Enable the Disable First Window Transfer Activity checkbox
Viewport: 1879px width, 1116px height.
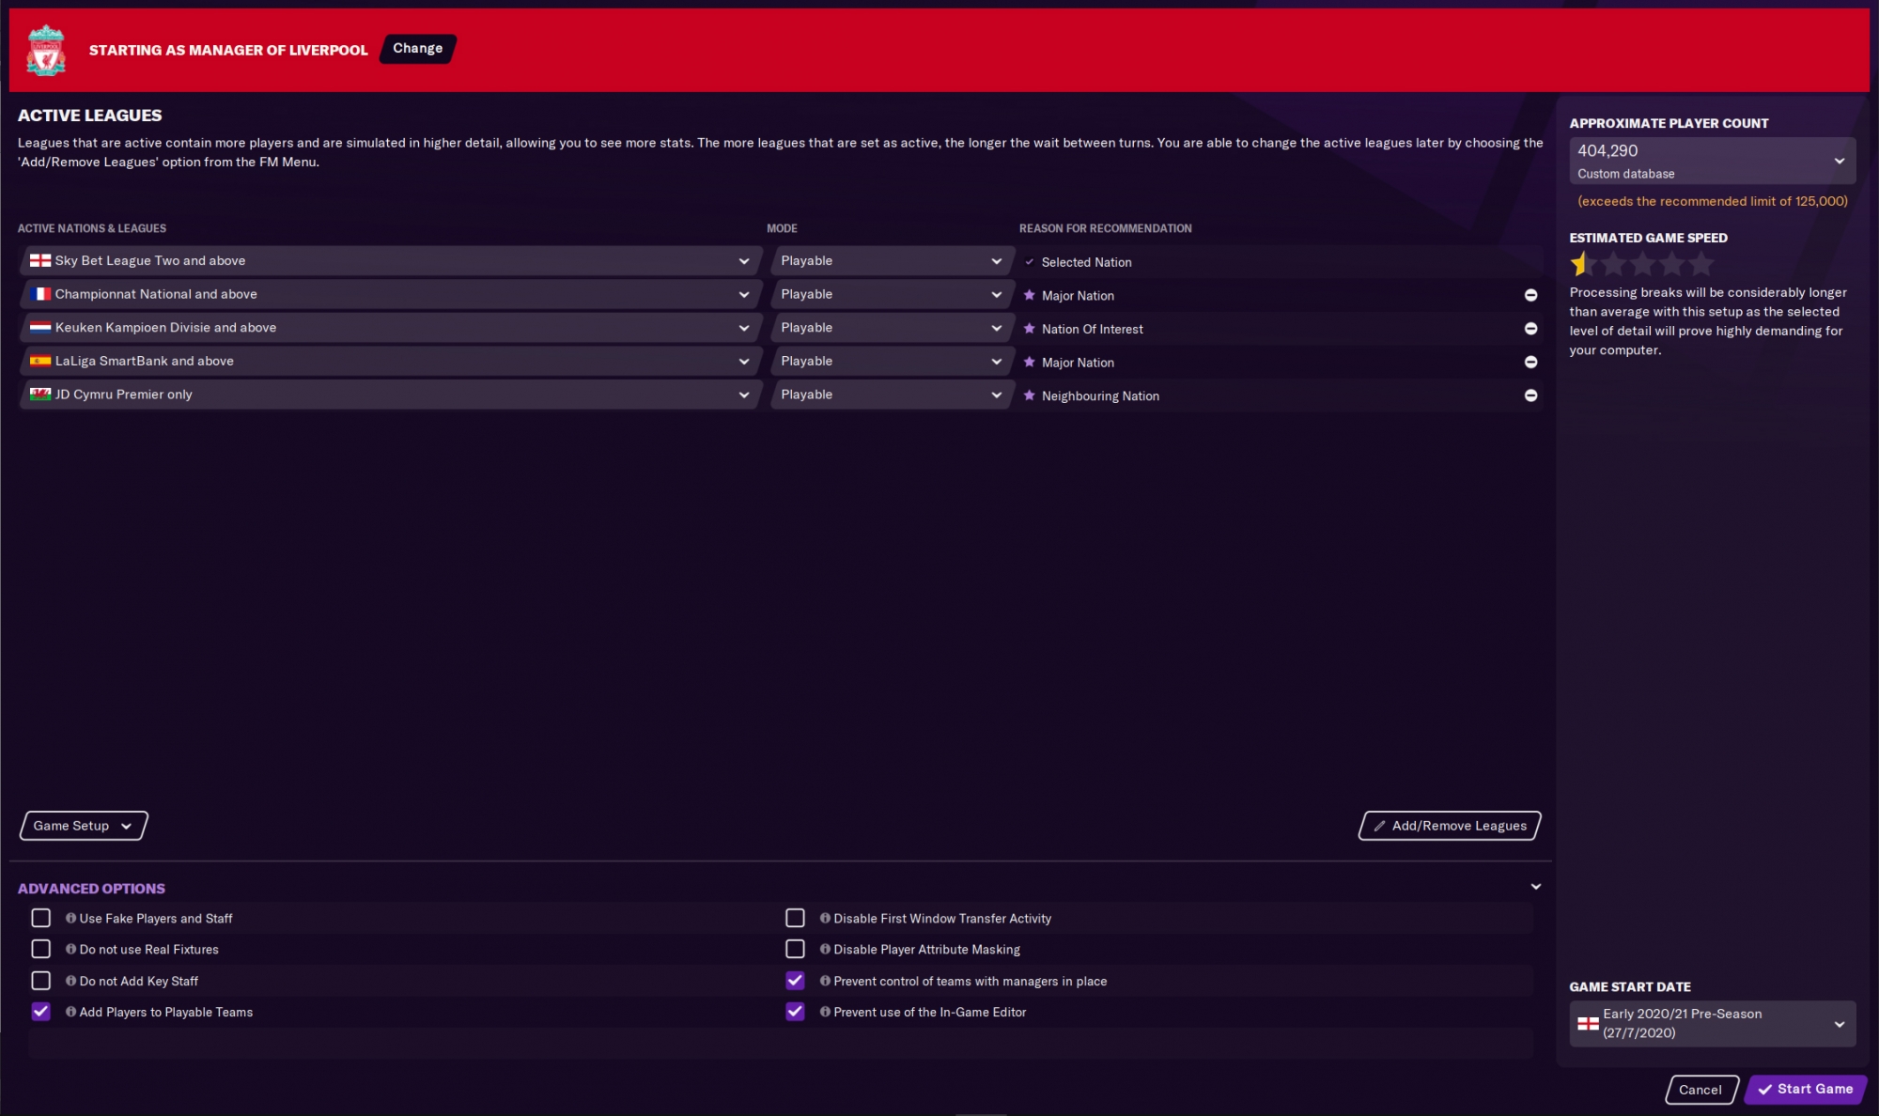coord(796,917)
